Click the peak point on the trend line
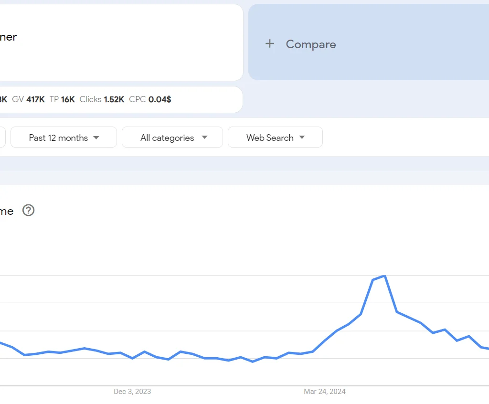489x404 pixels. (383, 276)
